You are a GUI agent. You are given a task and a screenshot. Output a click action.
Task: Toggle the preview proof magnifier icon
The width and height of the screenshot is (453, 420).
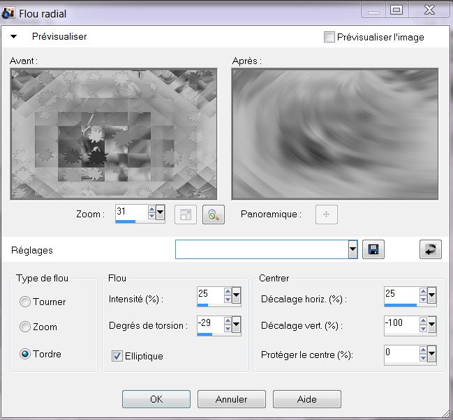pos(214,215)
